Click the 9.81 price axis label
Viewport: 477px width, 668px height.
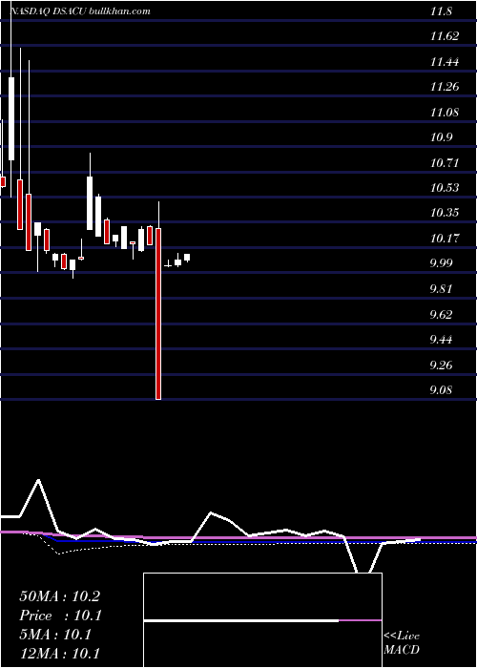441,289
